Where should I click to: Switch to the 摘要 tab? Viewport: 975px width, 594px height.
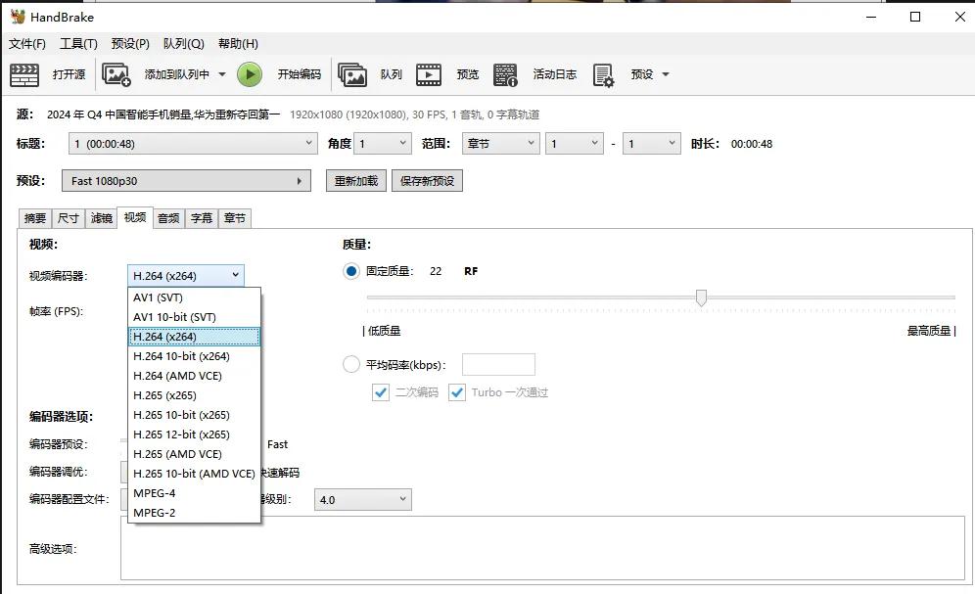tap(35, 218)
